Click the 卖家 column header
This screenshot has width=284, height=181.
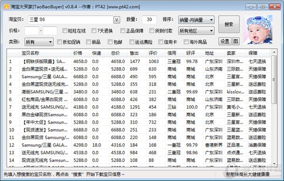(x=235, y=53)
